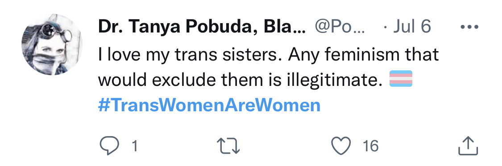This screenshot has width=502, height=166.
Task: Reply to the tweet via speech bubble icon
Action: pos(109,146)
